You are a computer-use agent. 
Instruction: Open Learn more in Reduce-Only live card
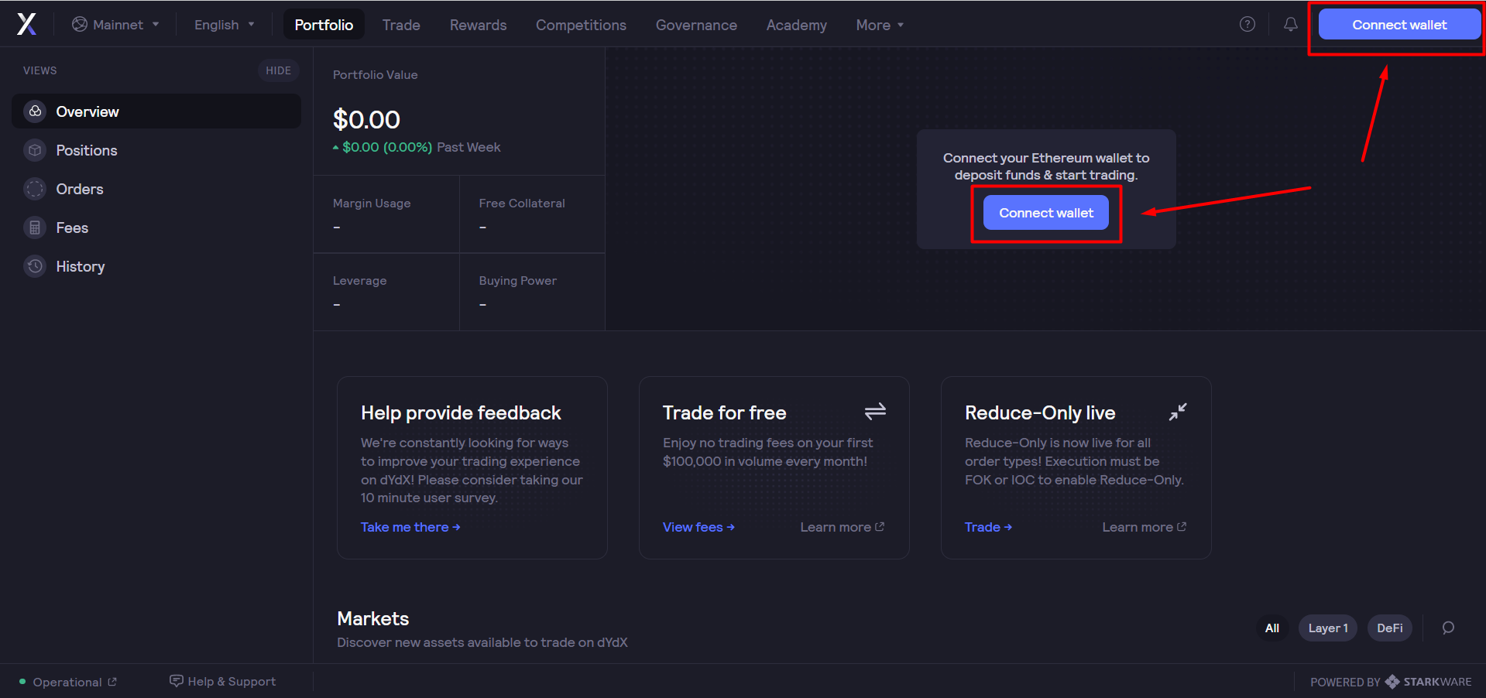[x=1144, y=527]
